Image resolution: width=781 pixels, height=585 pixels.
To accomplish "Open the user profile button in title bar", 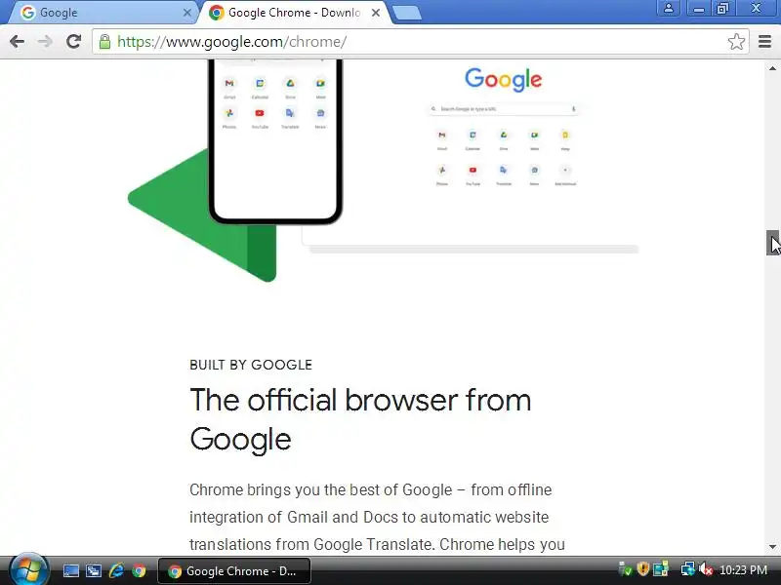I will coord(669,9).
